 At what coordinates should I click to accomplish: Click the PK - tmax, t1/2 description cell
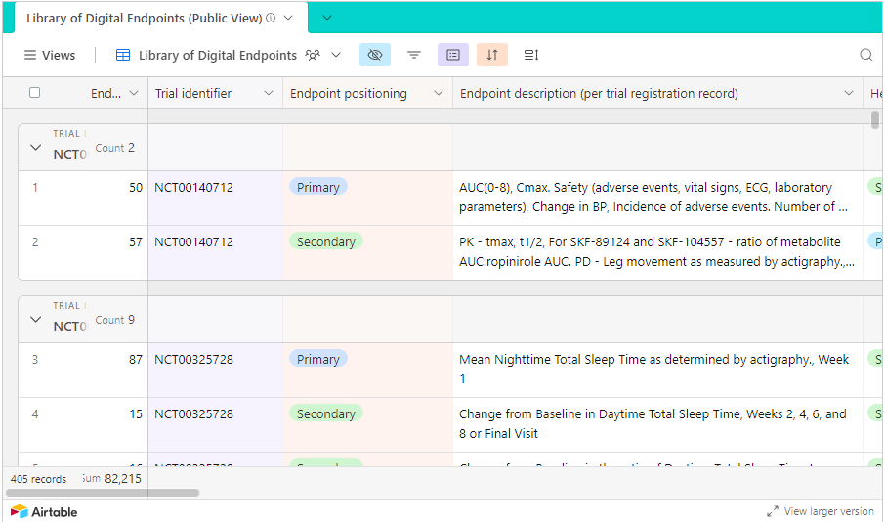657,252
